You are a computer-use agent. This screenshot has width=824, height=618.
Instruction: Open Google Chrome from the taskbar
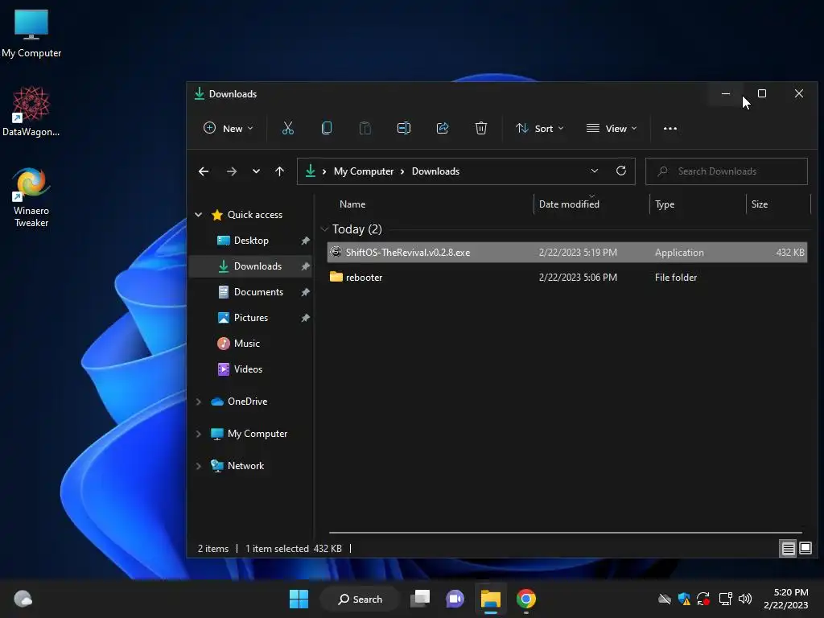(x=526, y=599)
